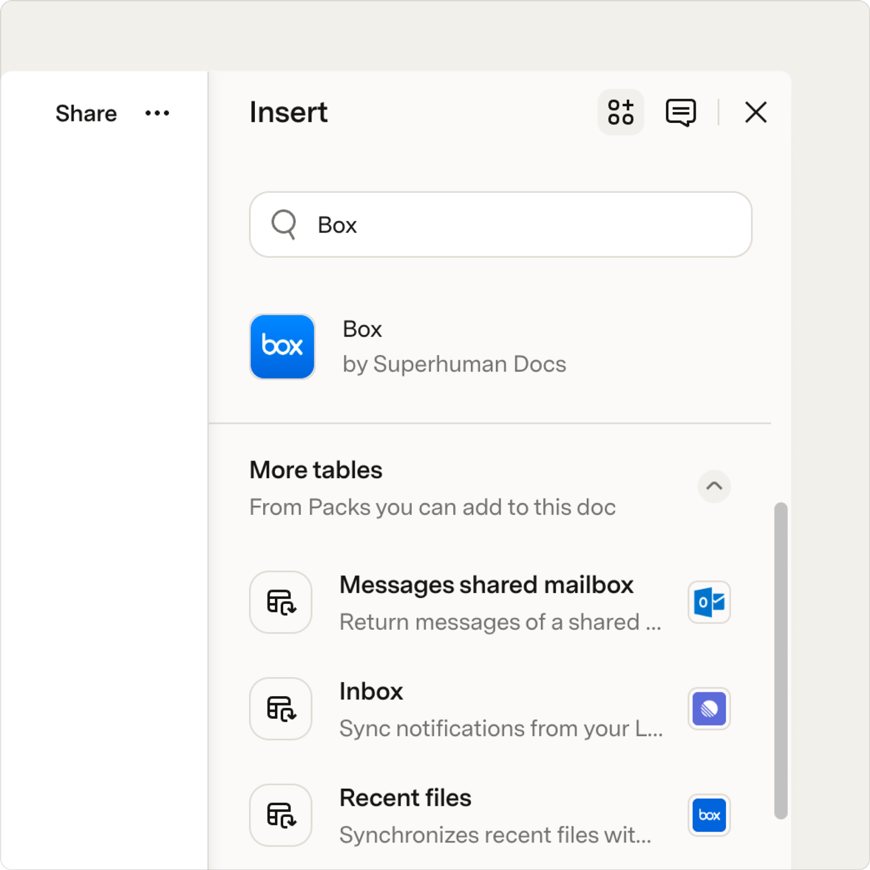The image size is (870, 870).
Task: Insert the Inbox table
Action: coord(490,709)
